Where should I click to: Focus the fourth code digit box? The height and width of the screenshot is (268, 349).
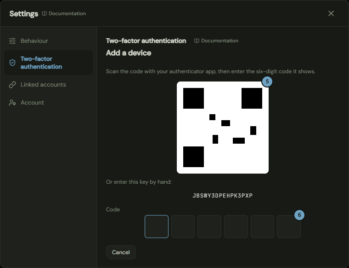(236, 227)
